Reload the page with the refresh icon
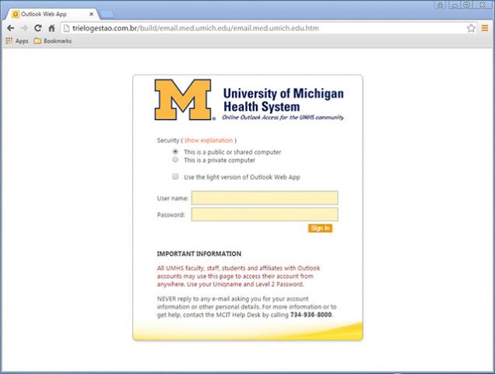 click(x=38, y=28)
